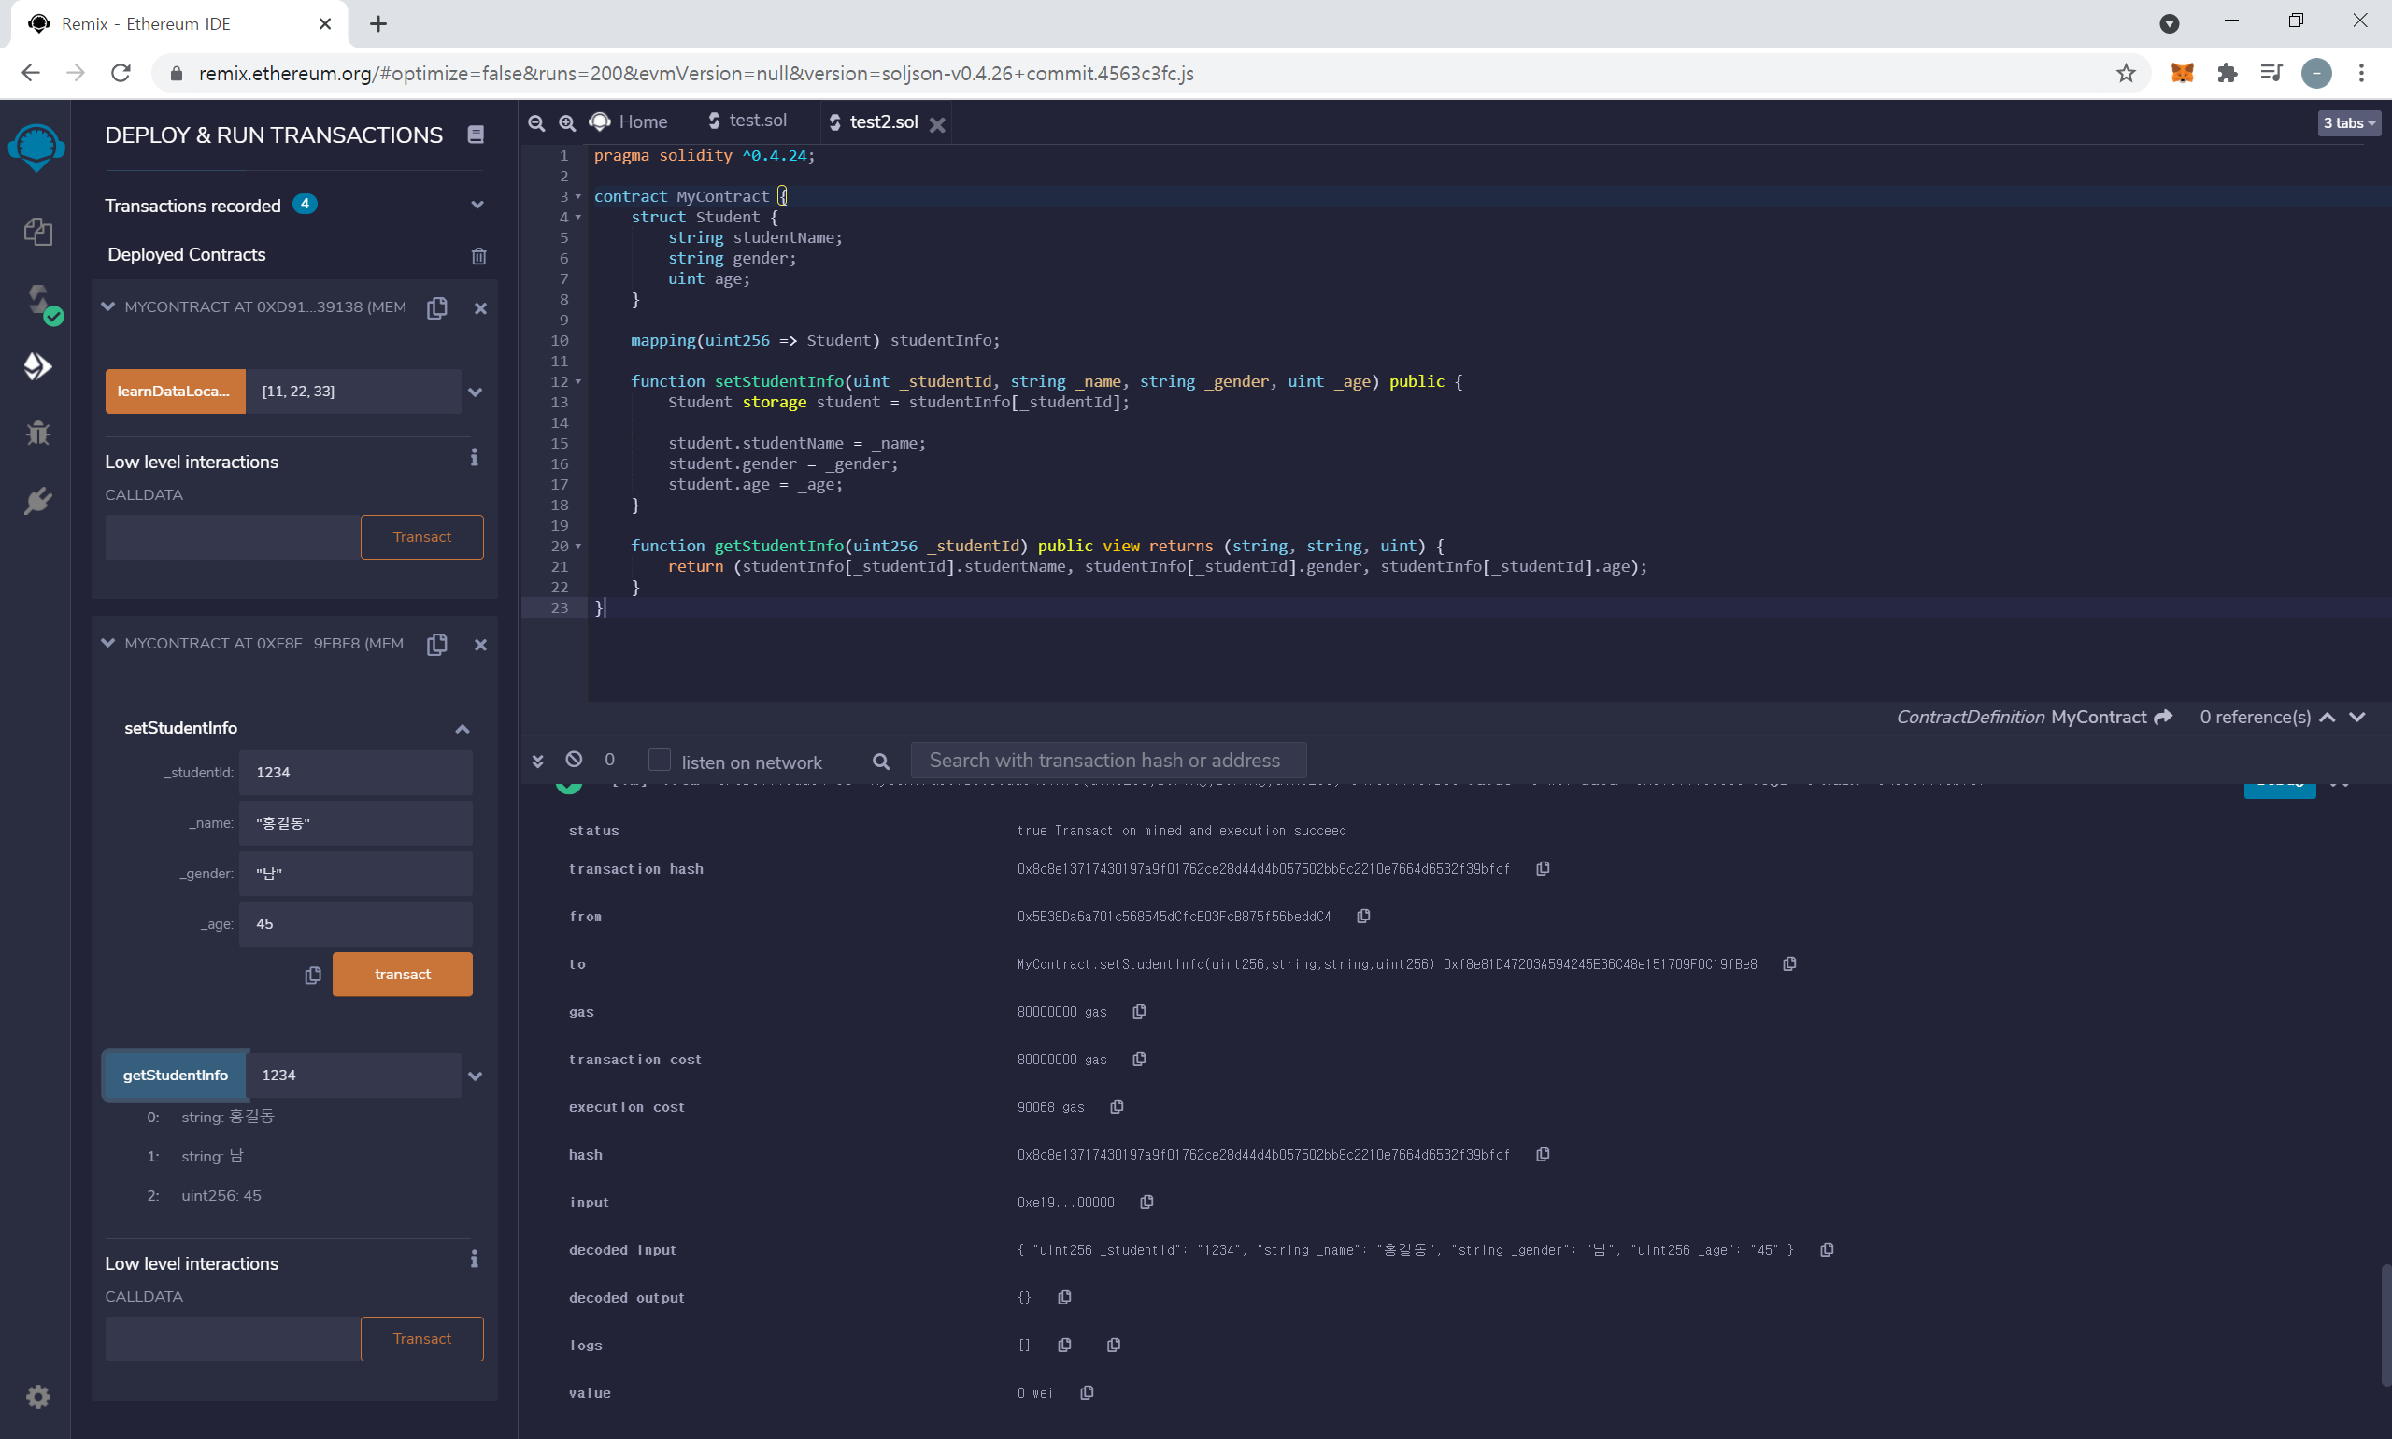Click the trash icon beside Deployed Contracts
The image size is (2392, 1439).
pos(479,256)
